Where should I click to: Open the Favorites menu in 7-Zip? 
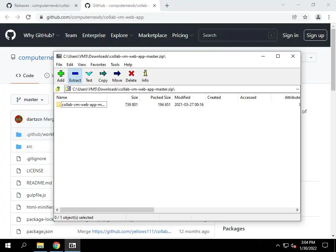[98, 65]
